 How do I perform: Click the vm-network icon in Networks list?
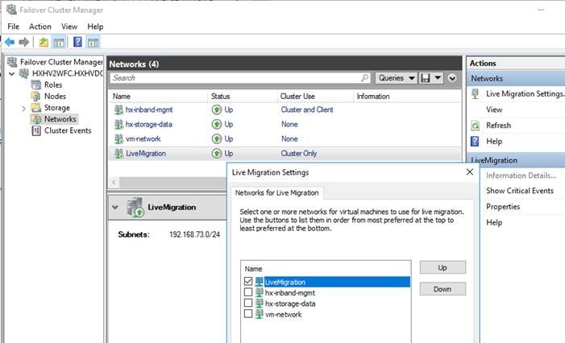(118, 138)
